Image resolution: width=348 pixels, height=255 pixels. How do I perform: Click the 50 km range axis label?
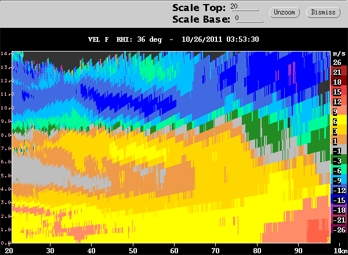tap(133, 251)
